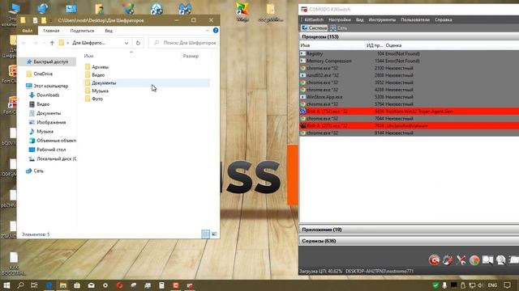Click the colored pie chart icon in KillSwitch
Screen dimensions: 519x291
pos(474,260)
